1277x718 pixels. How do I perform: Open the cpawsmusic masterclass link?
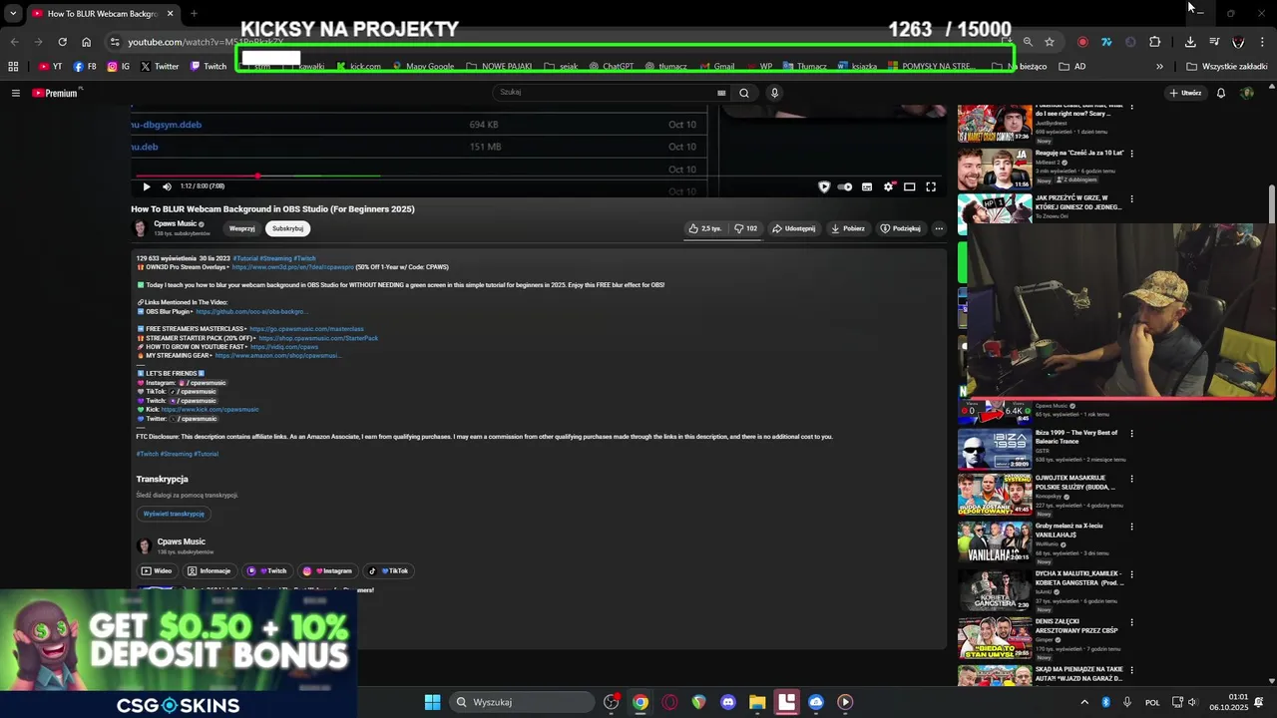tap(306, 329)
